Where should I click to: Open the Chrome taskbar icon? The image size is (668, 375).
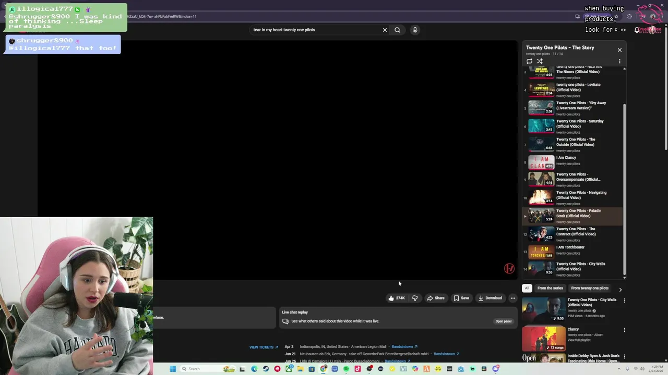click(323, 369)
